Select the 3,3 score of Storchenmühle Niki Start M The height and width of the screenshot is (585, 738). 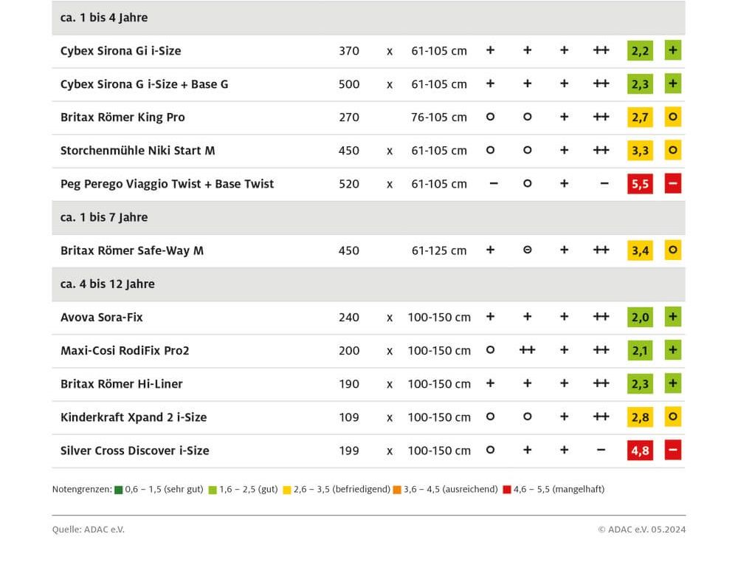(640, 150)
